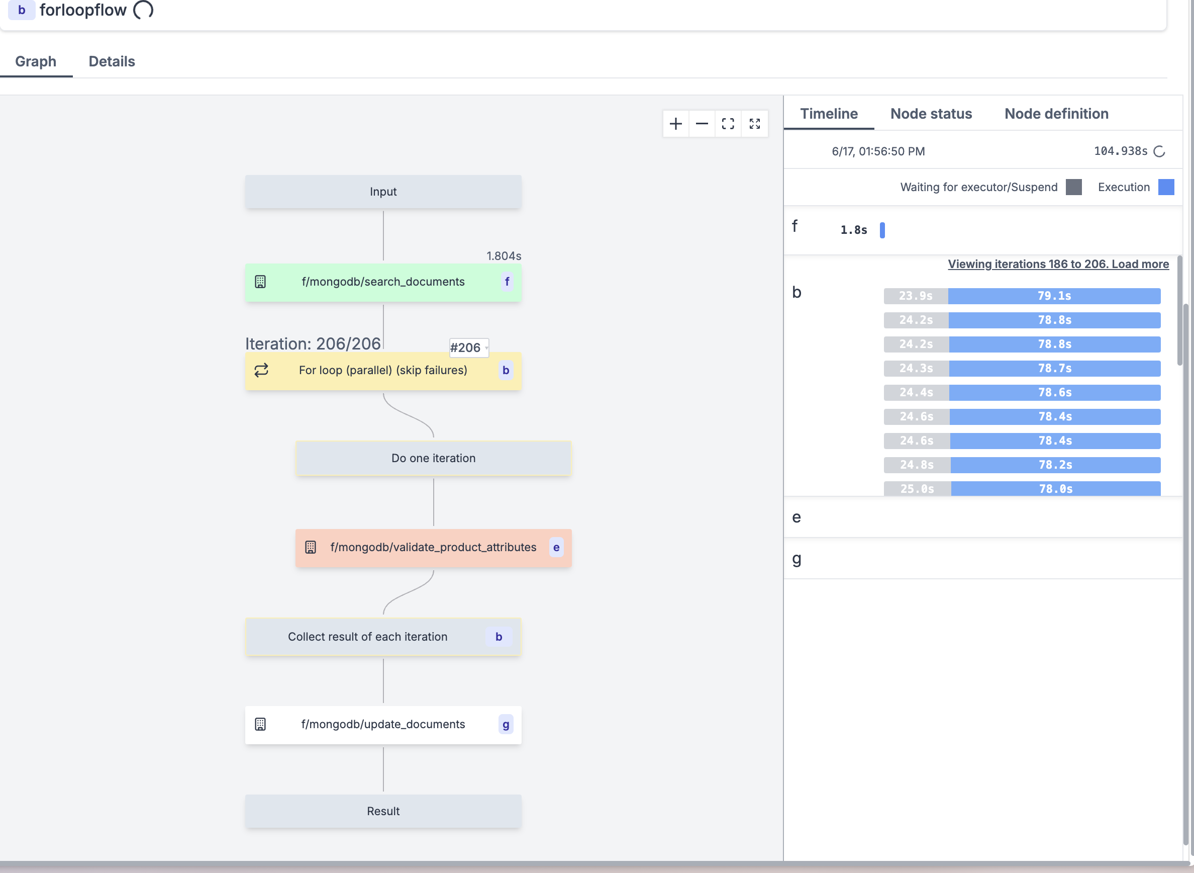The image size is (1194, 873).
Task: Click the 78.2s execution bar
Action: (x=1055, y=465)
